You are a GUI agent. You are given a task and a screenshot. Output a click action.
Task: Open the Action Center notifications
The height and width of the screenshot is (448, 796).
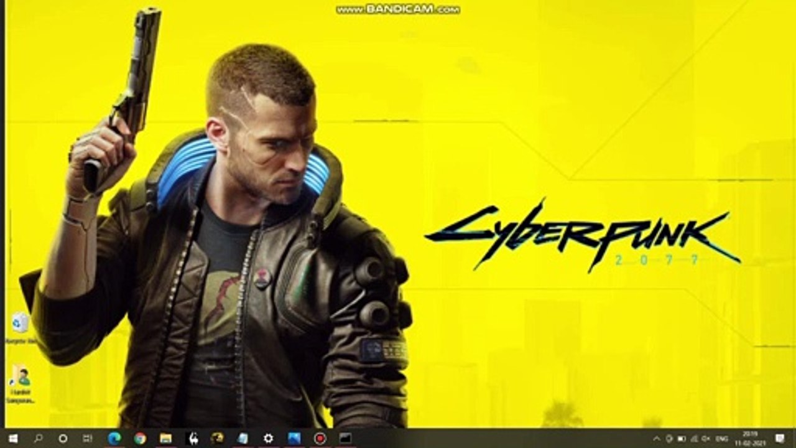click(780, 439)
